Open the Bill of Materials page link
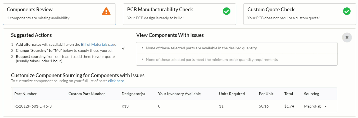Screen dimensions: 358x118 98,44
